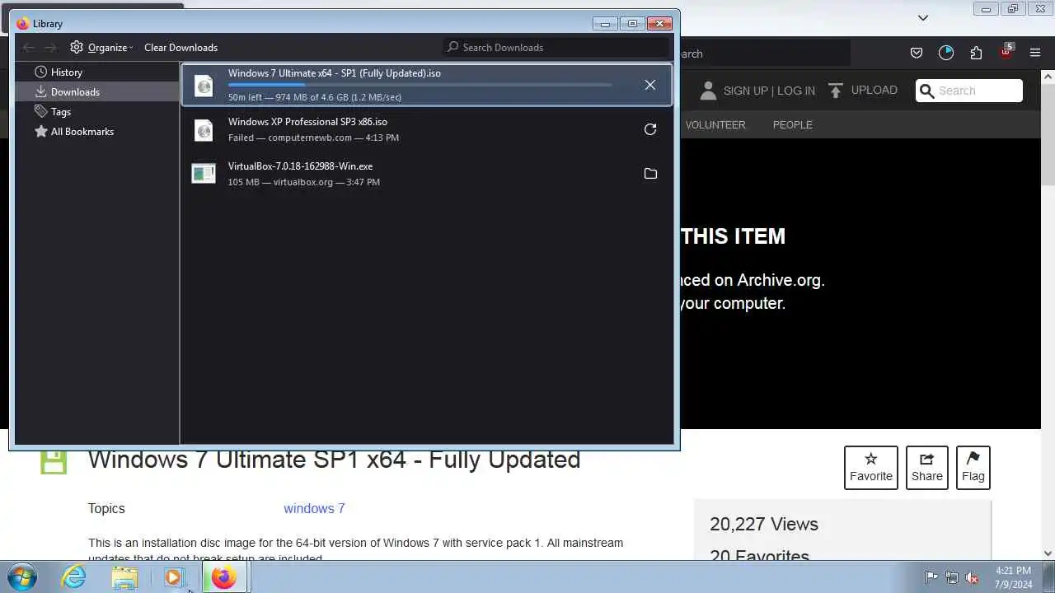Open containing folder for VirtualBox installer
The width and height of the screenshot is (1055, 593).
pyautogui.click(x=650, y=174)
